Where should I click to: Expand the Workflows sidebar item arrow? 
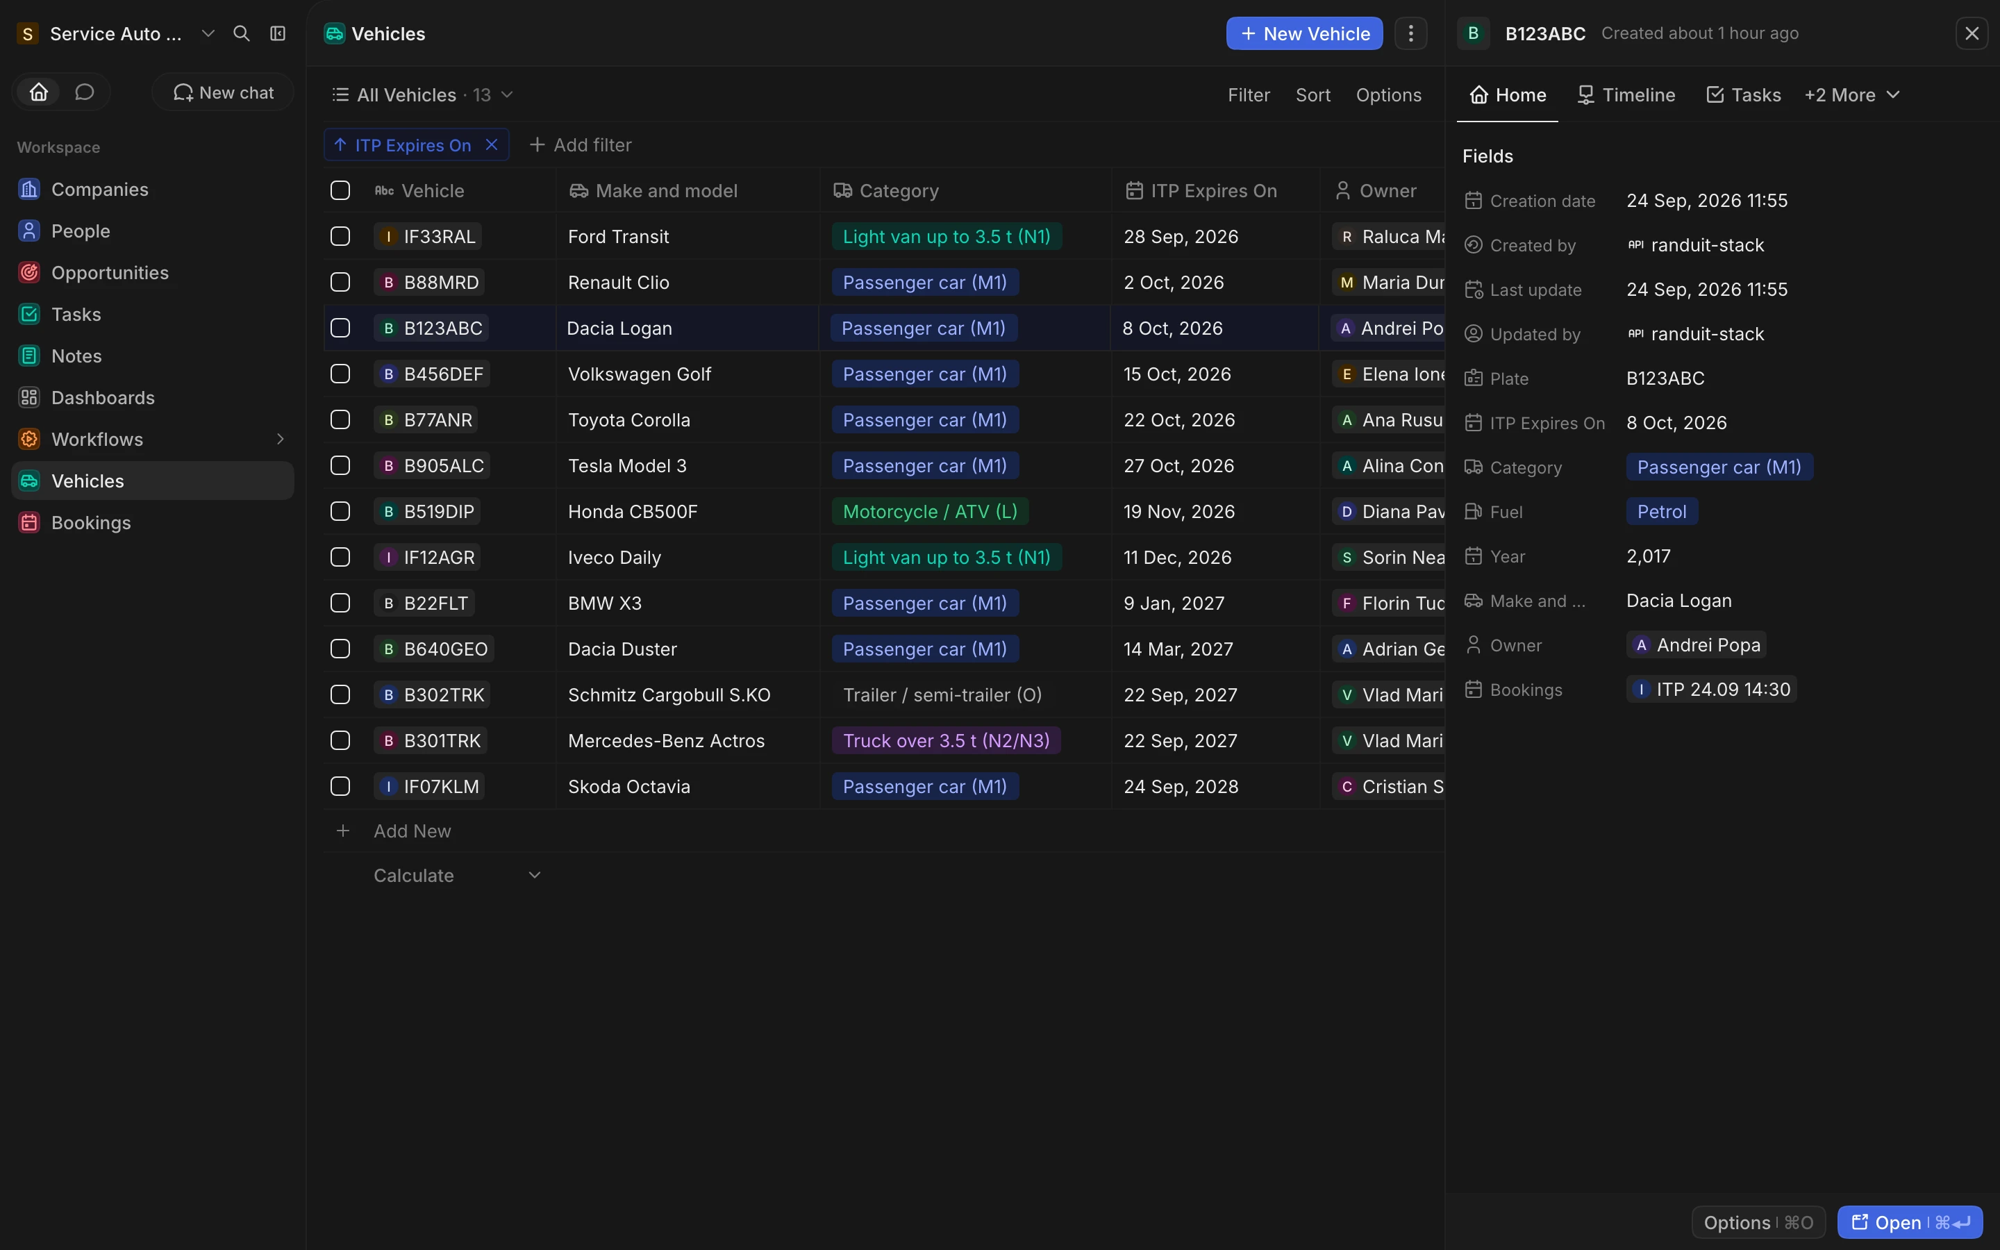pyautogui.click(x=279, y=439)
